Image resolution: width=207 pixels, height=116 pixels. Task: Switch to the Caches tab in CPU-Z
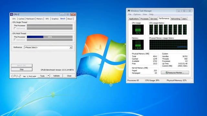click(x=21, y=19)
